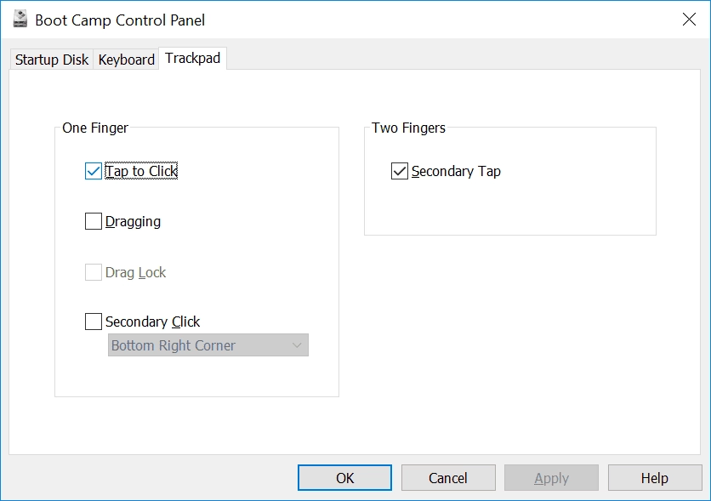Disable the Secondary Tap checkbox

point(400,171)
